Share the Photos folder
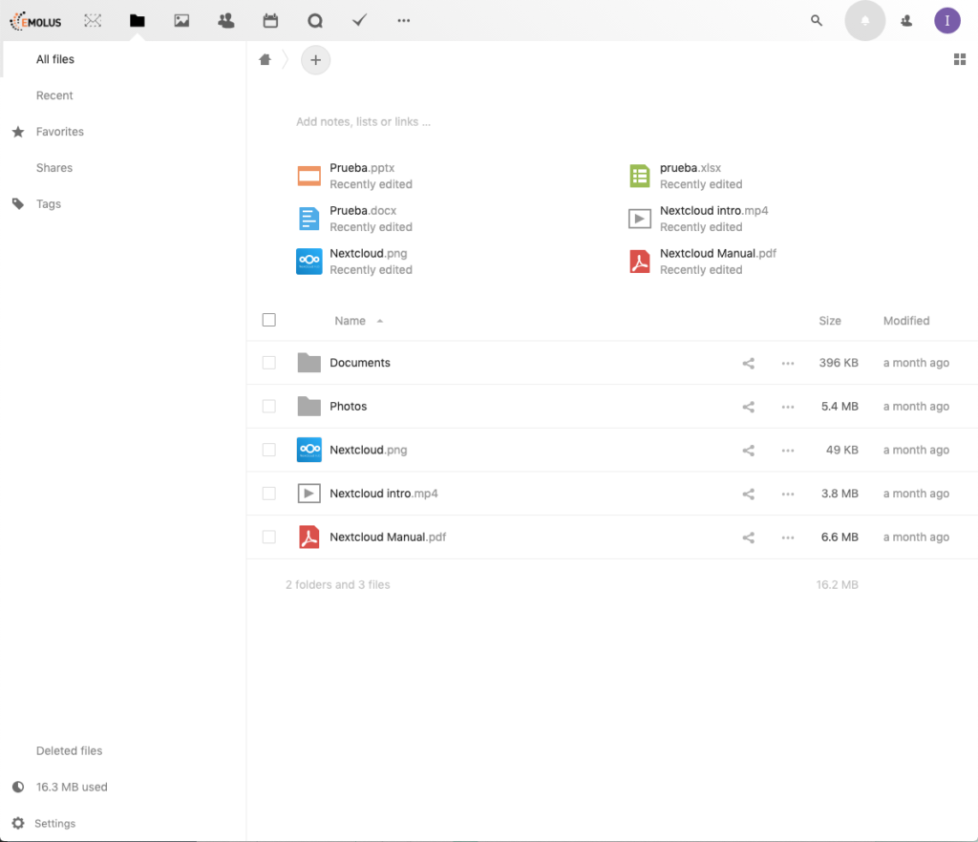 pos(749,407)
